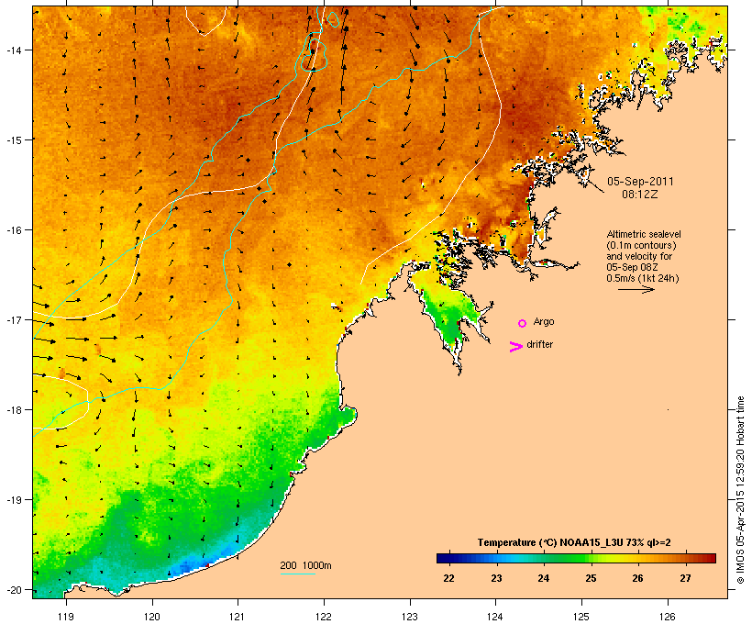This screenshot has height=624, width=752.
Task: Click the magenta Argo circle legend symbol
Action: [x=523, y=324]
